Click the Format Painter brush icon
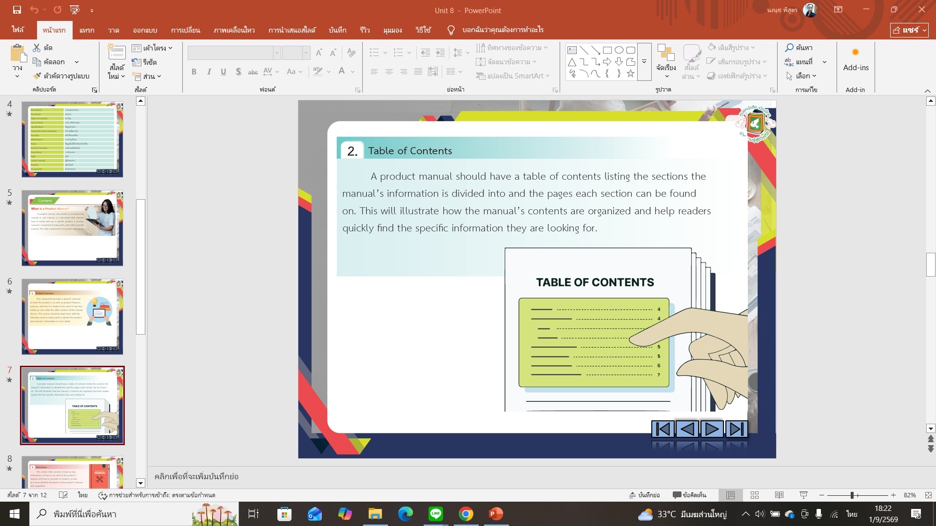The height and width of the screenshot is (526, 936). point(37,76)
